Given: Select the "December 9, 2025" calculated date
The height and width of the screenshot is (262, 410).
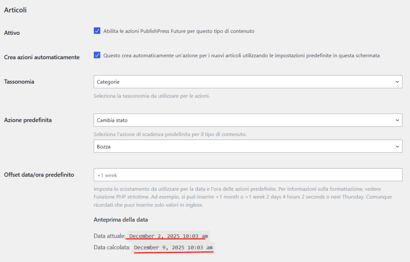Looking at the screenshot, I should click(173, 247).
